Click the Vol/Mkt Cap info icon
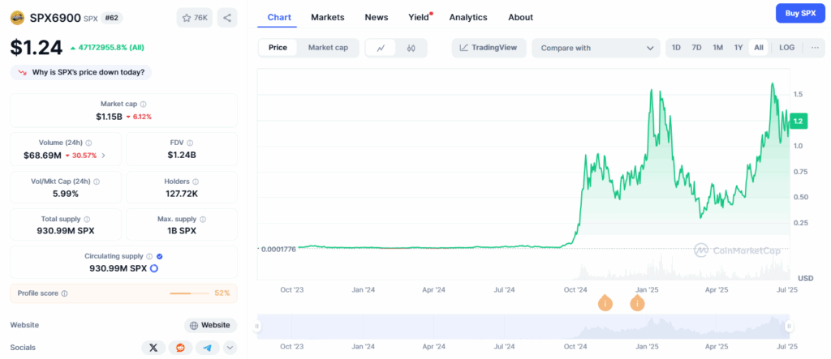This screenshot has height=359, width=831. (97, 182)
